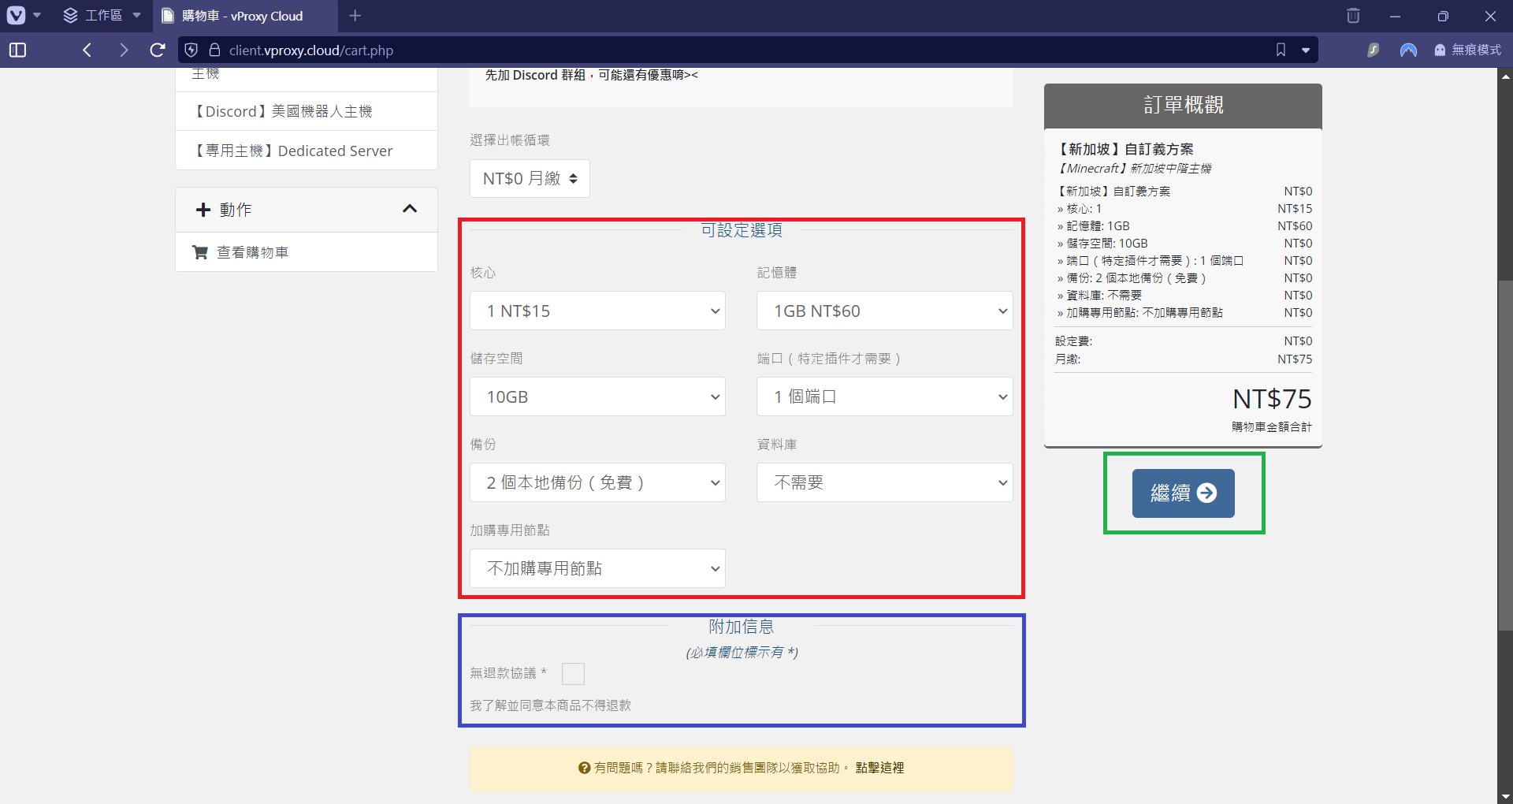This screenshot has width=1513, height=804.
Task: Open the closed tabs trash icon
Action: pyautogui.click(x=1353, y=16)
